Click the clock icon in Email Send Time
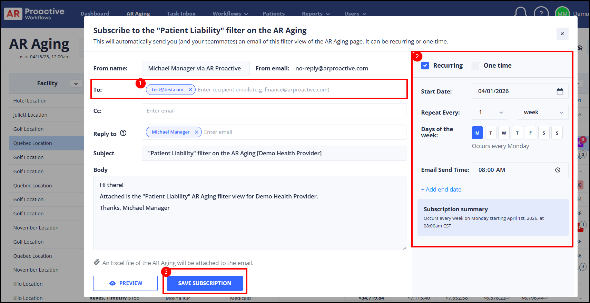 [x=558, y=170]
